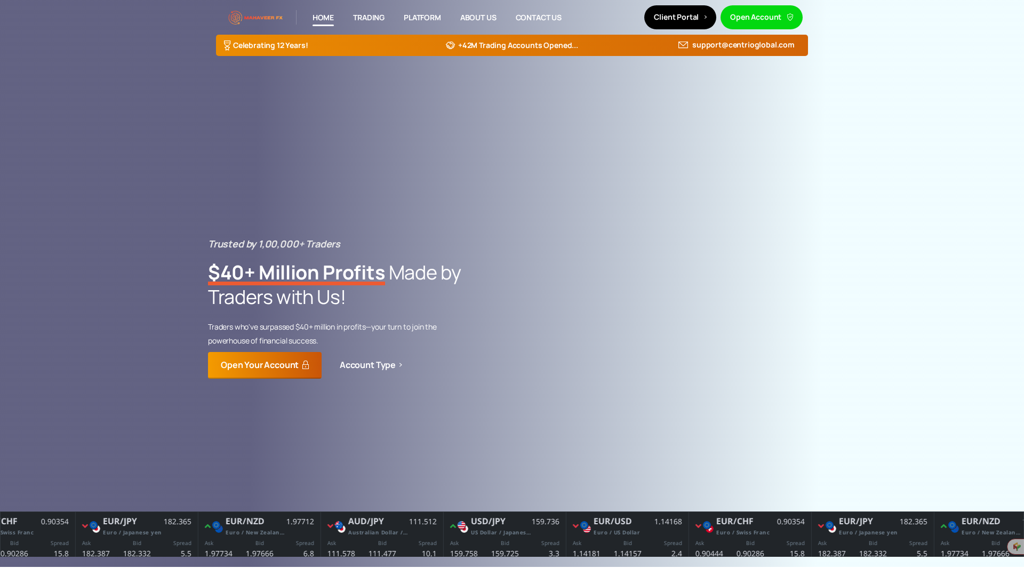Expand the Account Type options via its chevron
Viewport: 1024px width, 576px height.
tap(401, 365)
